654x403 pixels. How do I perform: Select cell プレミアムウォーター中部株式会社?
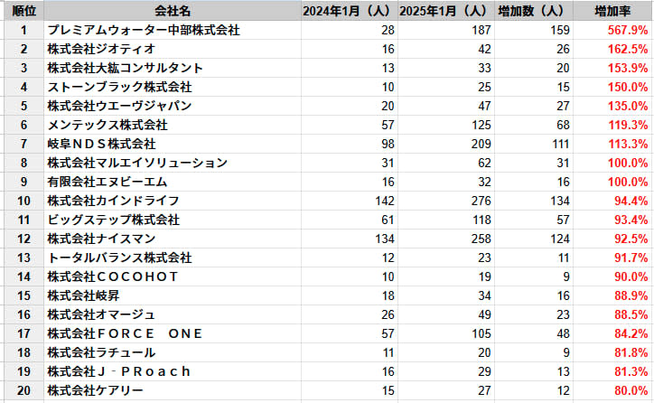[173, 30]
